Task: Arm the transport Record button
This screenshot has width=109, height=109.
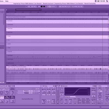Action: [x=44, y=7]
